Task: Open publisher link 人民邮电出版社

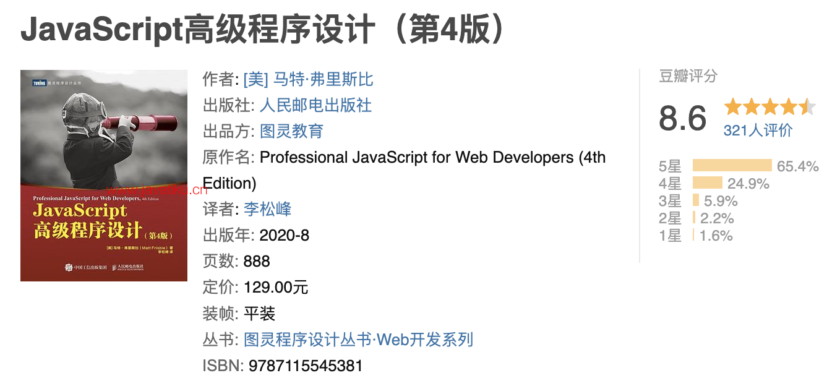Action: [315, 106]
